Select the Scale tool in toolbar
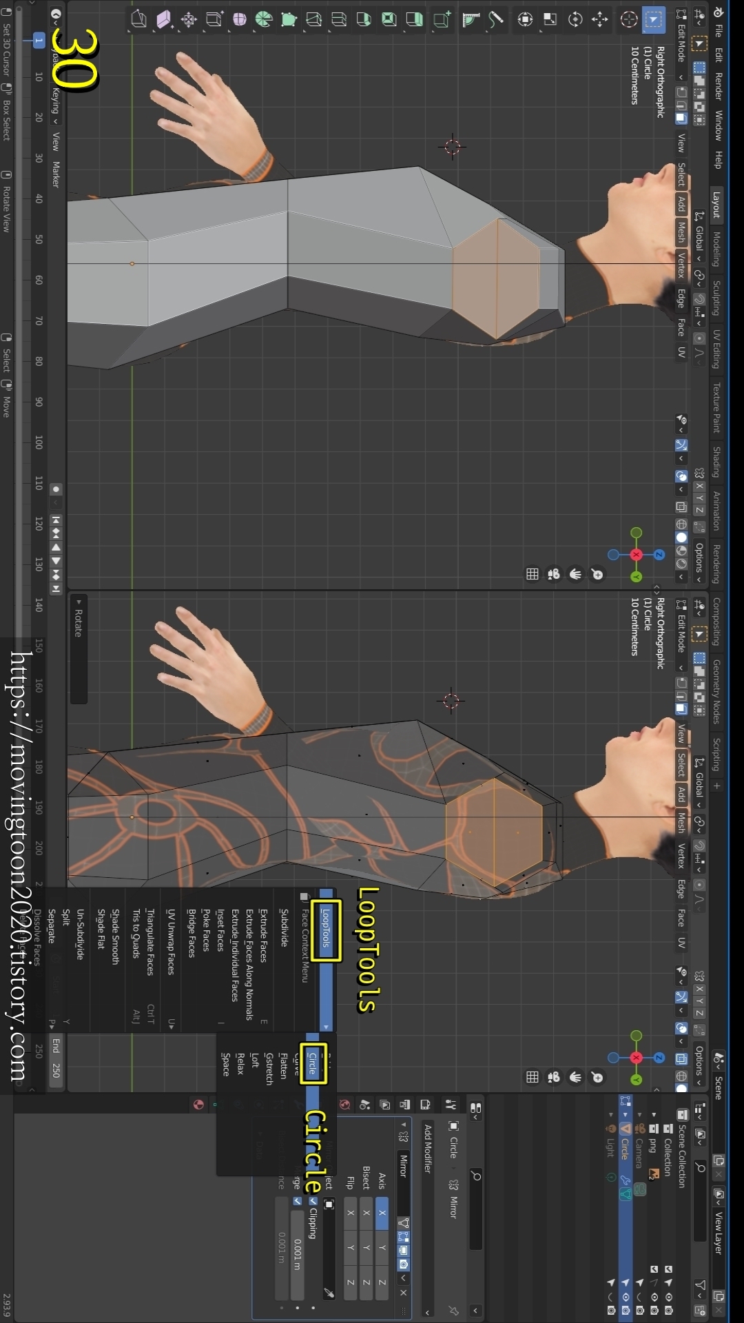 point(550,19)
